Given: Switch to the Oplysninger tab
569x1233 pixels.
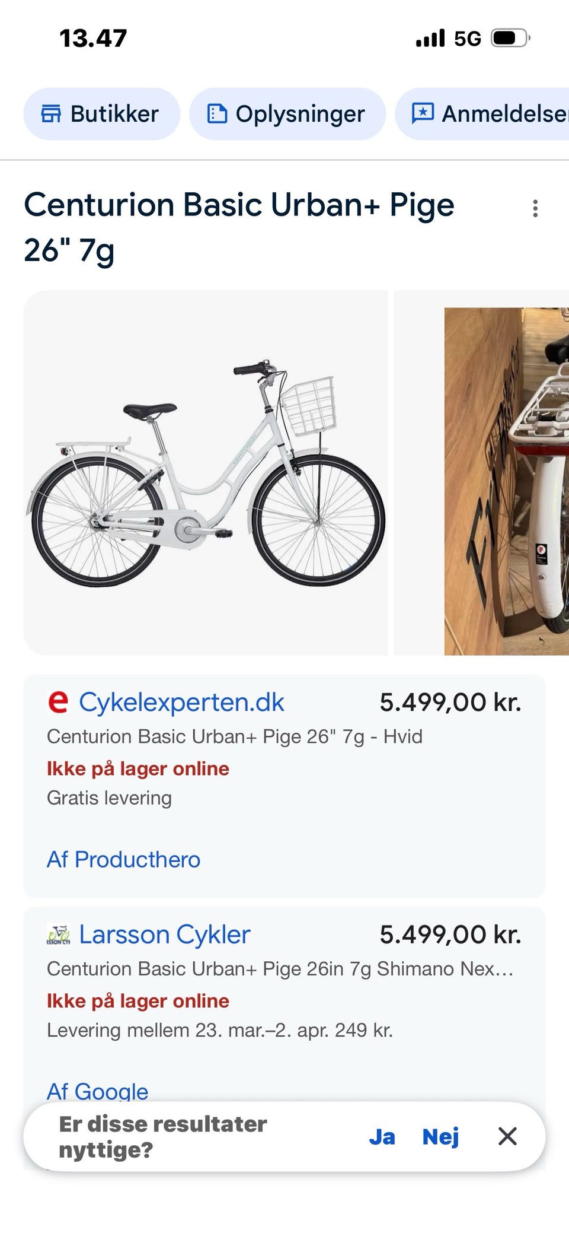Looking at the screenshot, I should pos(287,114).
